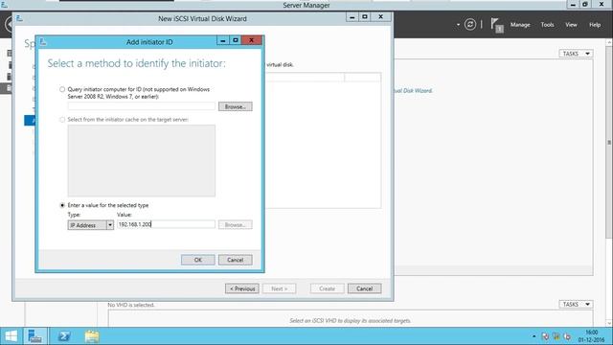Open Server Manager from the taskbar

click(35, 336)
